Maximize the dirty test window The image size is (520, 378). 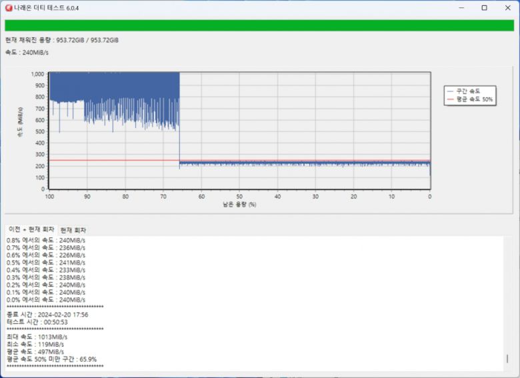pos(484,8)
